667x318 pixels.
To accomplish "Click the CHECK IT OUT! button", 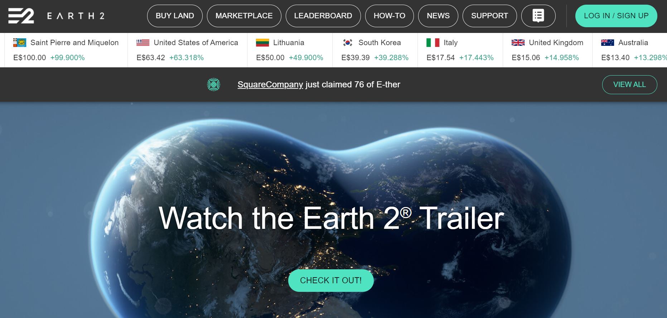I will 331,280.
